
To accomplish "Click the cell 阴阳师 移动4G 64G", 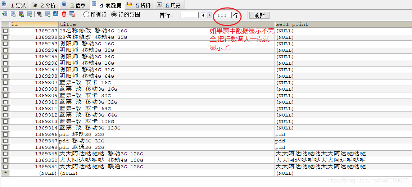I will pos(167,76).
